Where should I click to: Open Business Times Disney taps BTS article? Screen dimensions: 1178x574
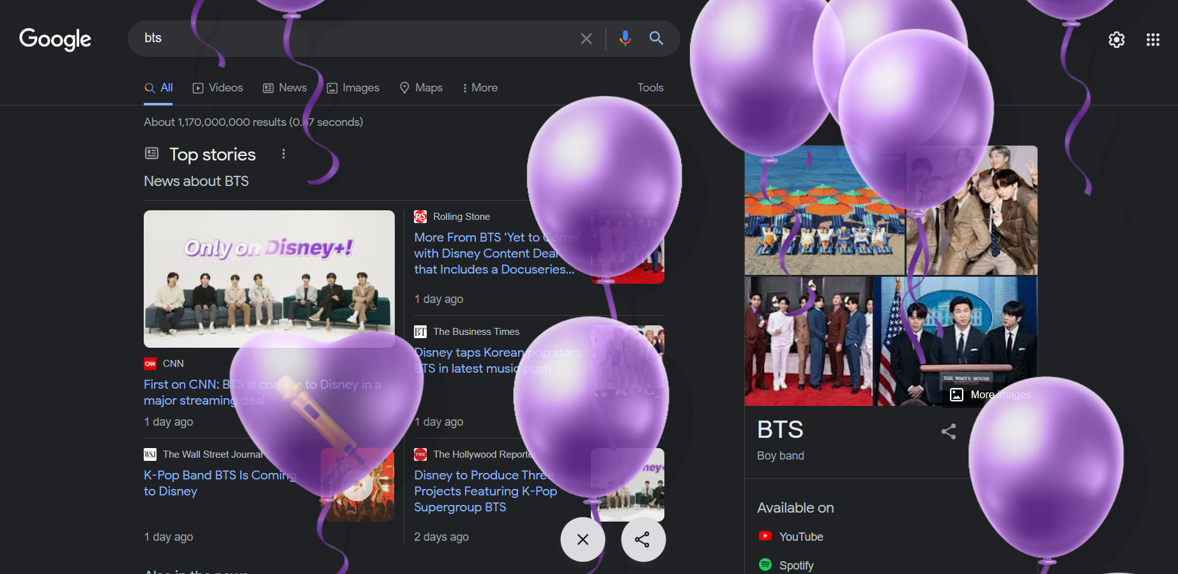[x=497, y=361]
